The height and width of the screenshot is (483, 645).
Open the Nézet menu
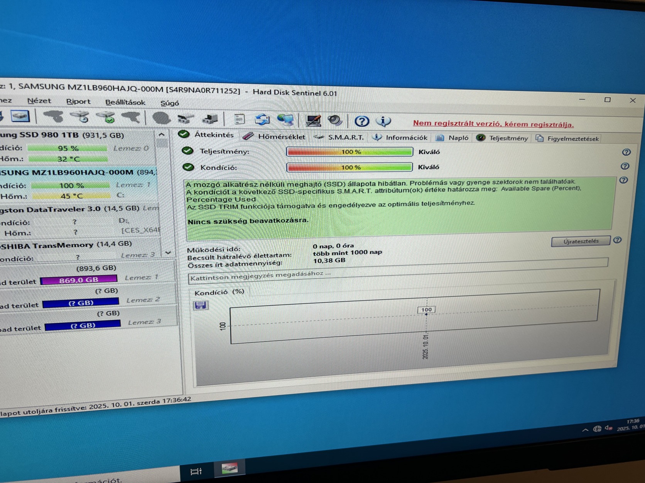(x=39, y=101)
